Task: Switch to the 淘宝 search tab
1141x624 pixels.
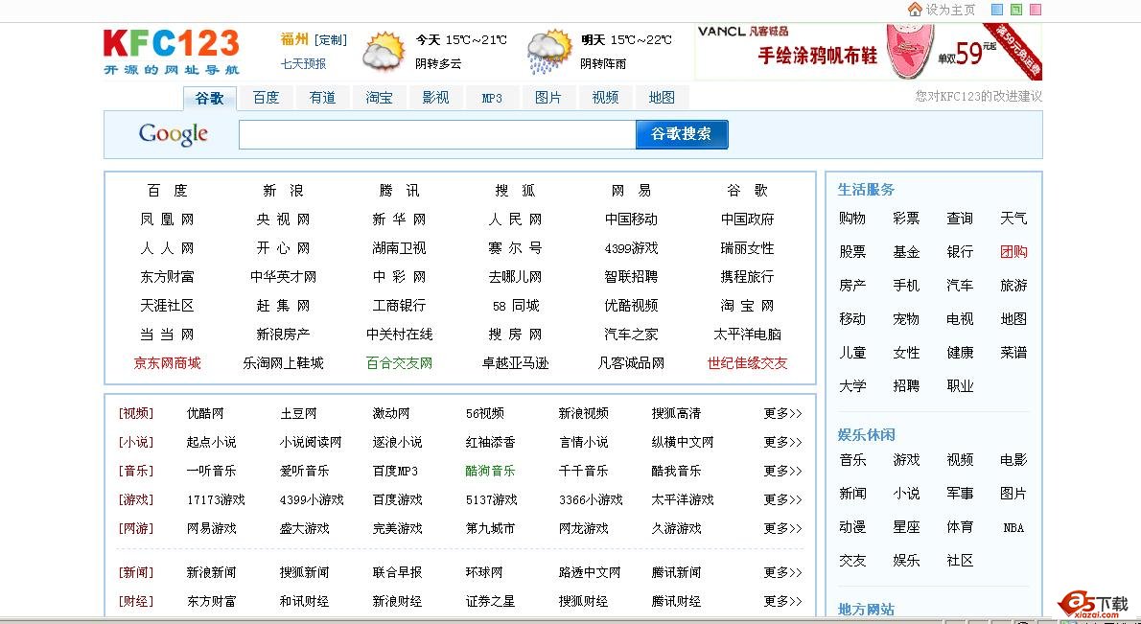Action: [379, 98]
